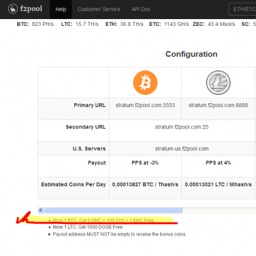Click the ETH/ETC button
Image resolution: width=256 pixels, height=256 pixels.
[x=243, y=10]
